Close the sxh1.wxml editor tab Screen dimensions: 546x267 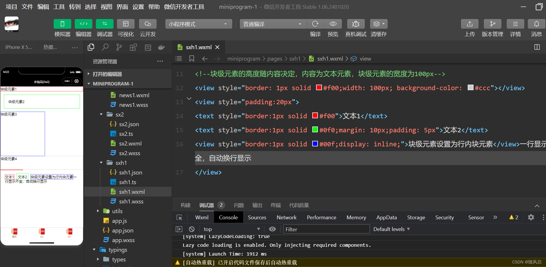217,47
